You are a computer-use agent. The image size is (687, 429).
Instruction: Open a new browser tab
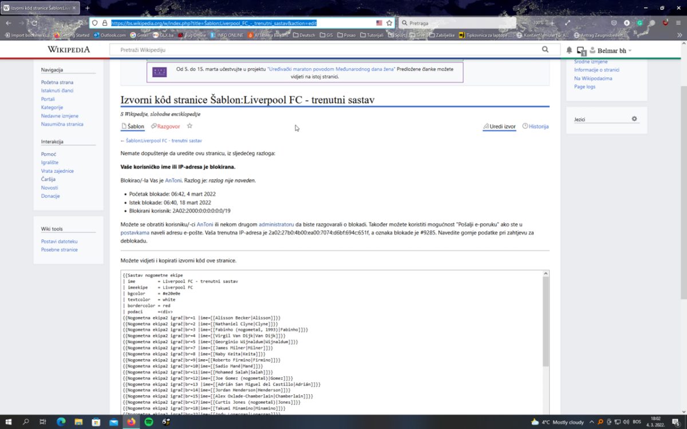[x=88, y=8]
